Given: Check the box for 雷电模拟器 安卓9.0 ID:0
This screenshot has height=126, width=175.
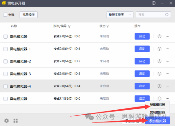Looking at the screenshot, I should (5, 36).
